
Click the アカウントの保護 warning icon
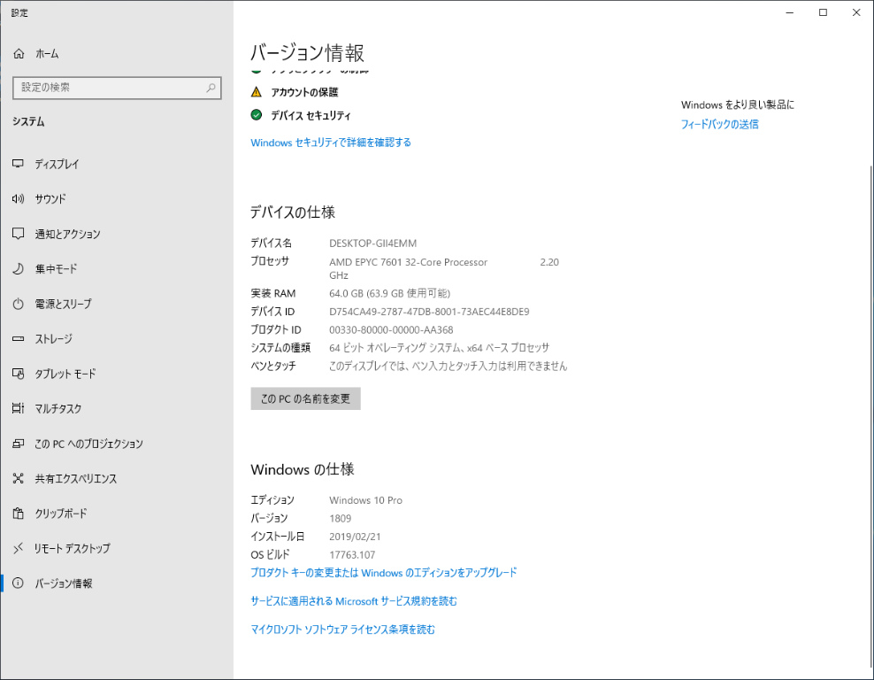click(x=256, y=92)
